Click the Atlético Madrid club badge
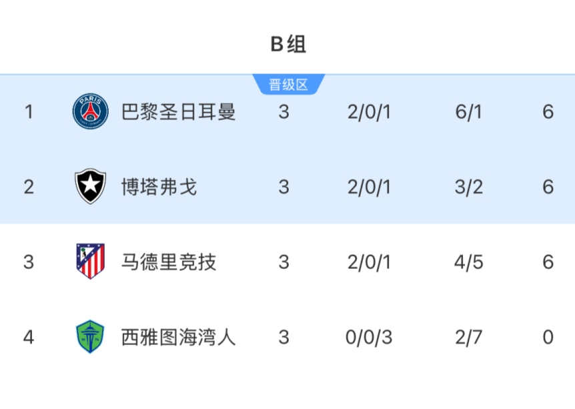Screen dimensions: 575x409 pos(91,262)
